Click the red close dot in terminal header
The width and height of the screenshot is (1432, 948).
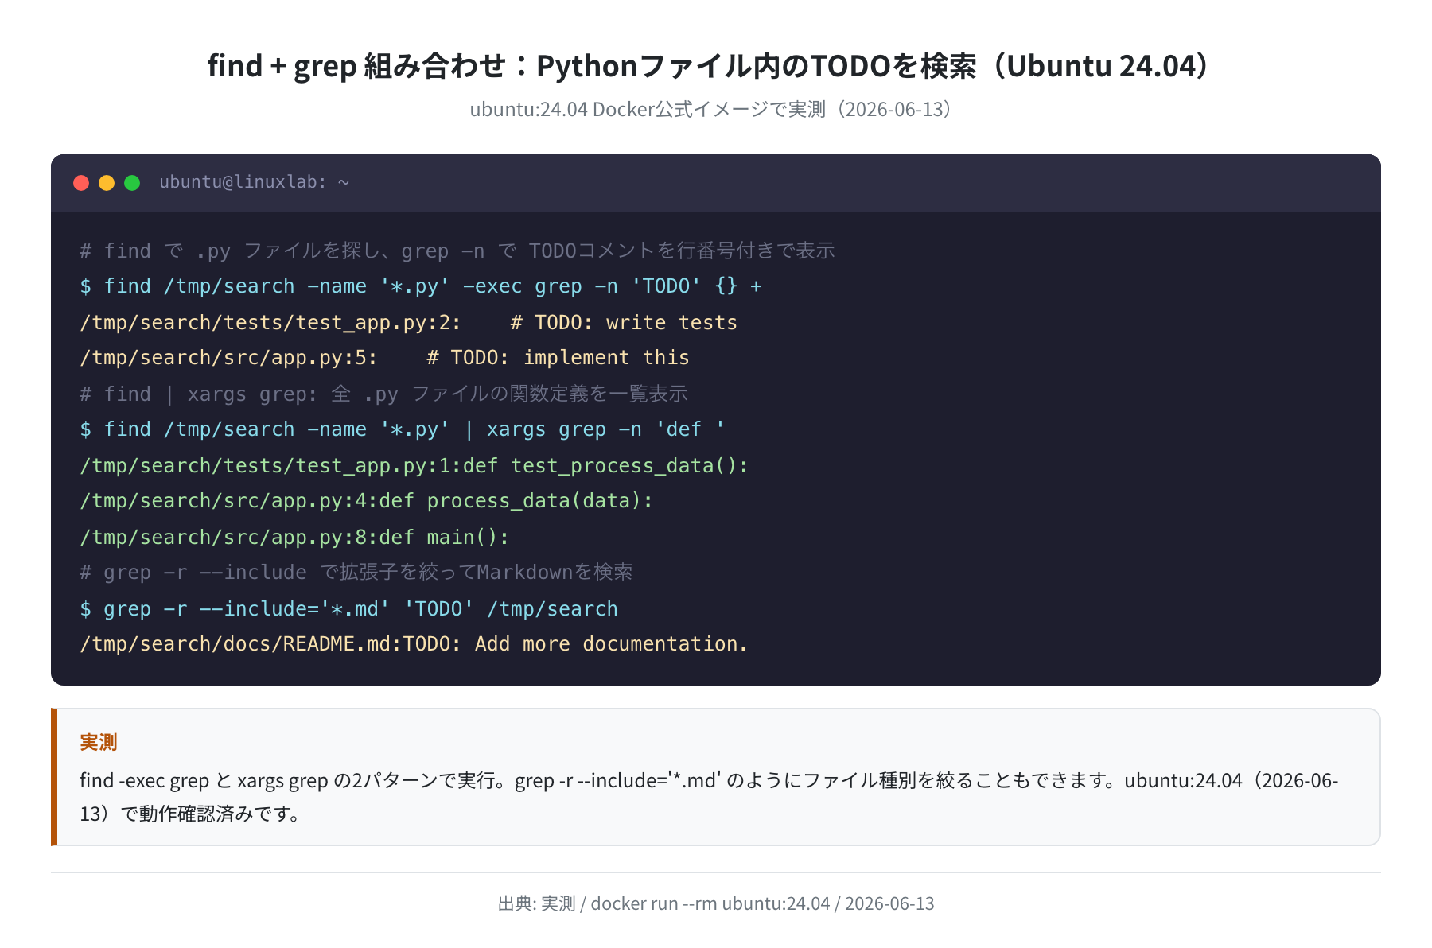(x=81, y=183)
